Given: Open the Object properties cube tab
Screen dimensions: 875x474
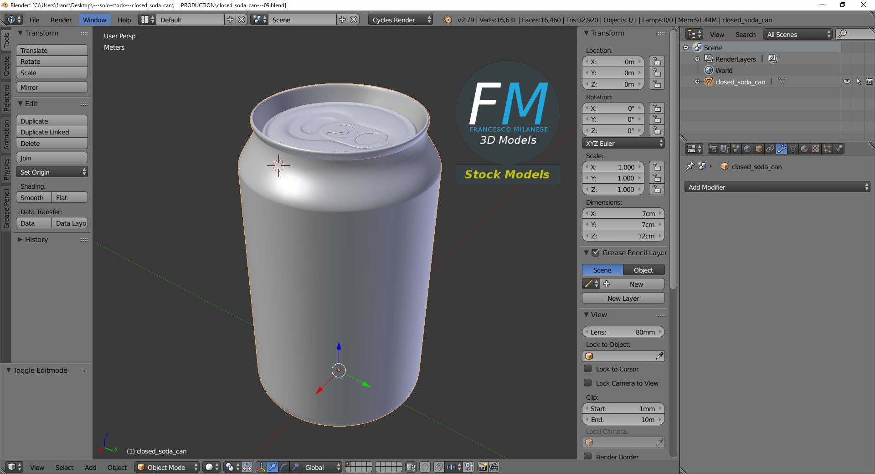Looking at the screenshot, I should point(759,149).
